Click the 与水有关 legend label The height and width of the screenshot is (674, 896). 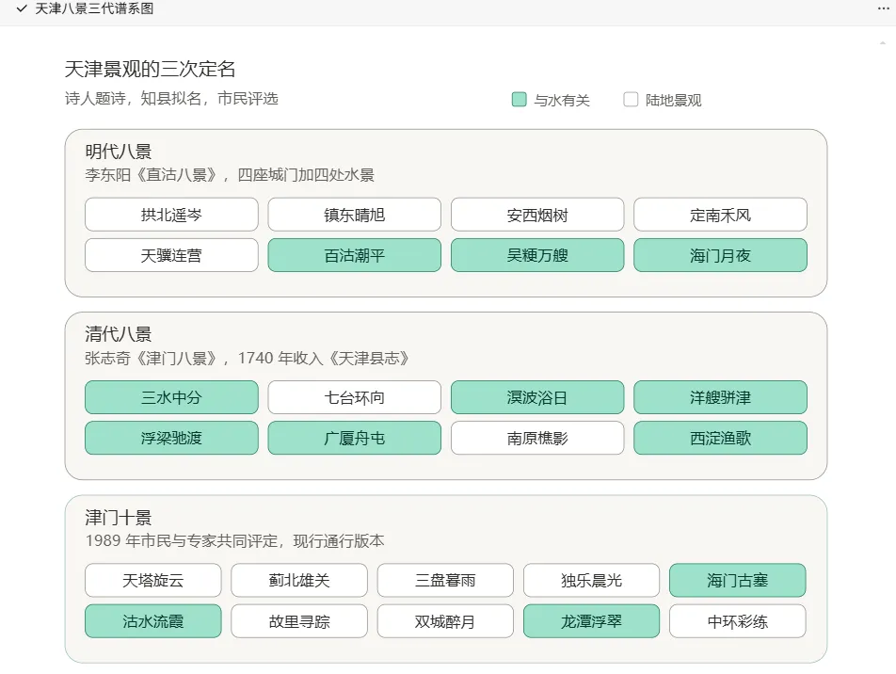[562, 100]
